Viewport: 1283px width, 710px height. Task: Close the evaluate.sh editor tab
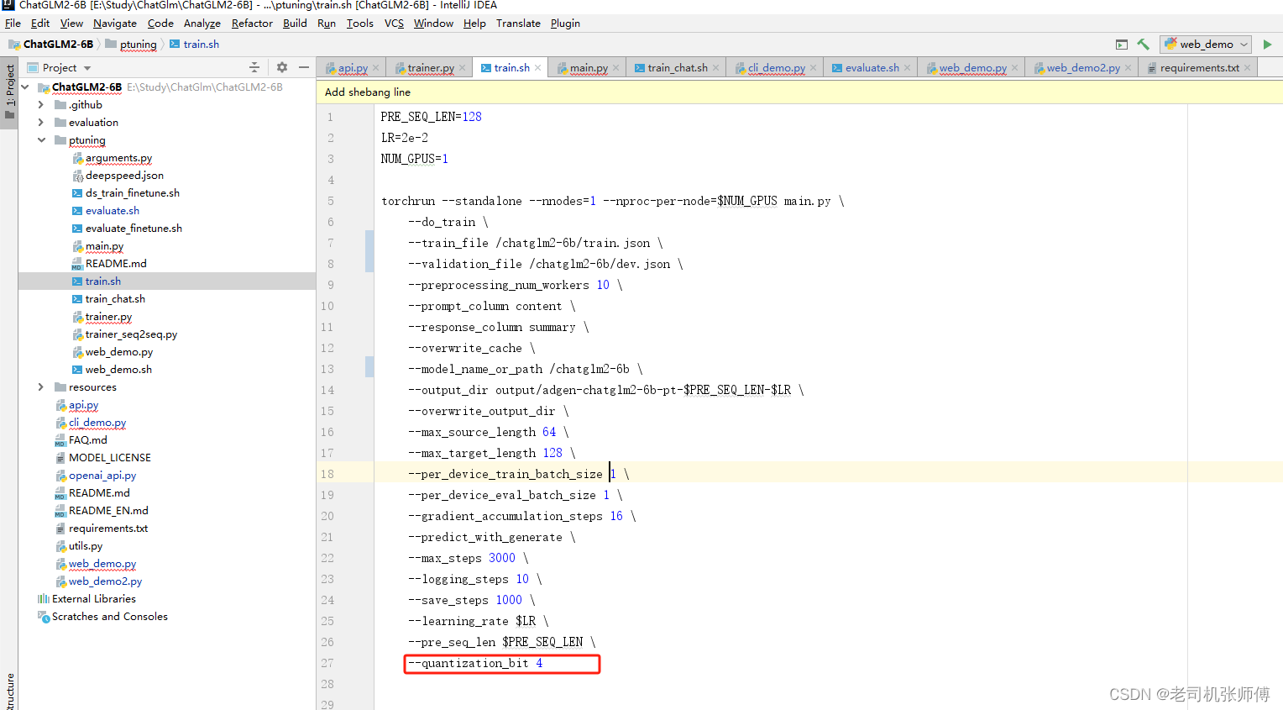907,68
